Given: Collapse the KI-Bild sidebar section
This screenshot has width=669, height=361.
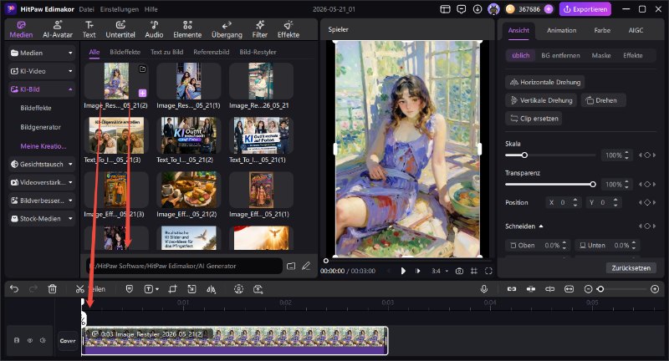Looking at the screenshot, I should (x=42, y=89).
